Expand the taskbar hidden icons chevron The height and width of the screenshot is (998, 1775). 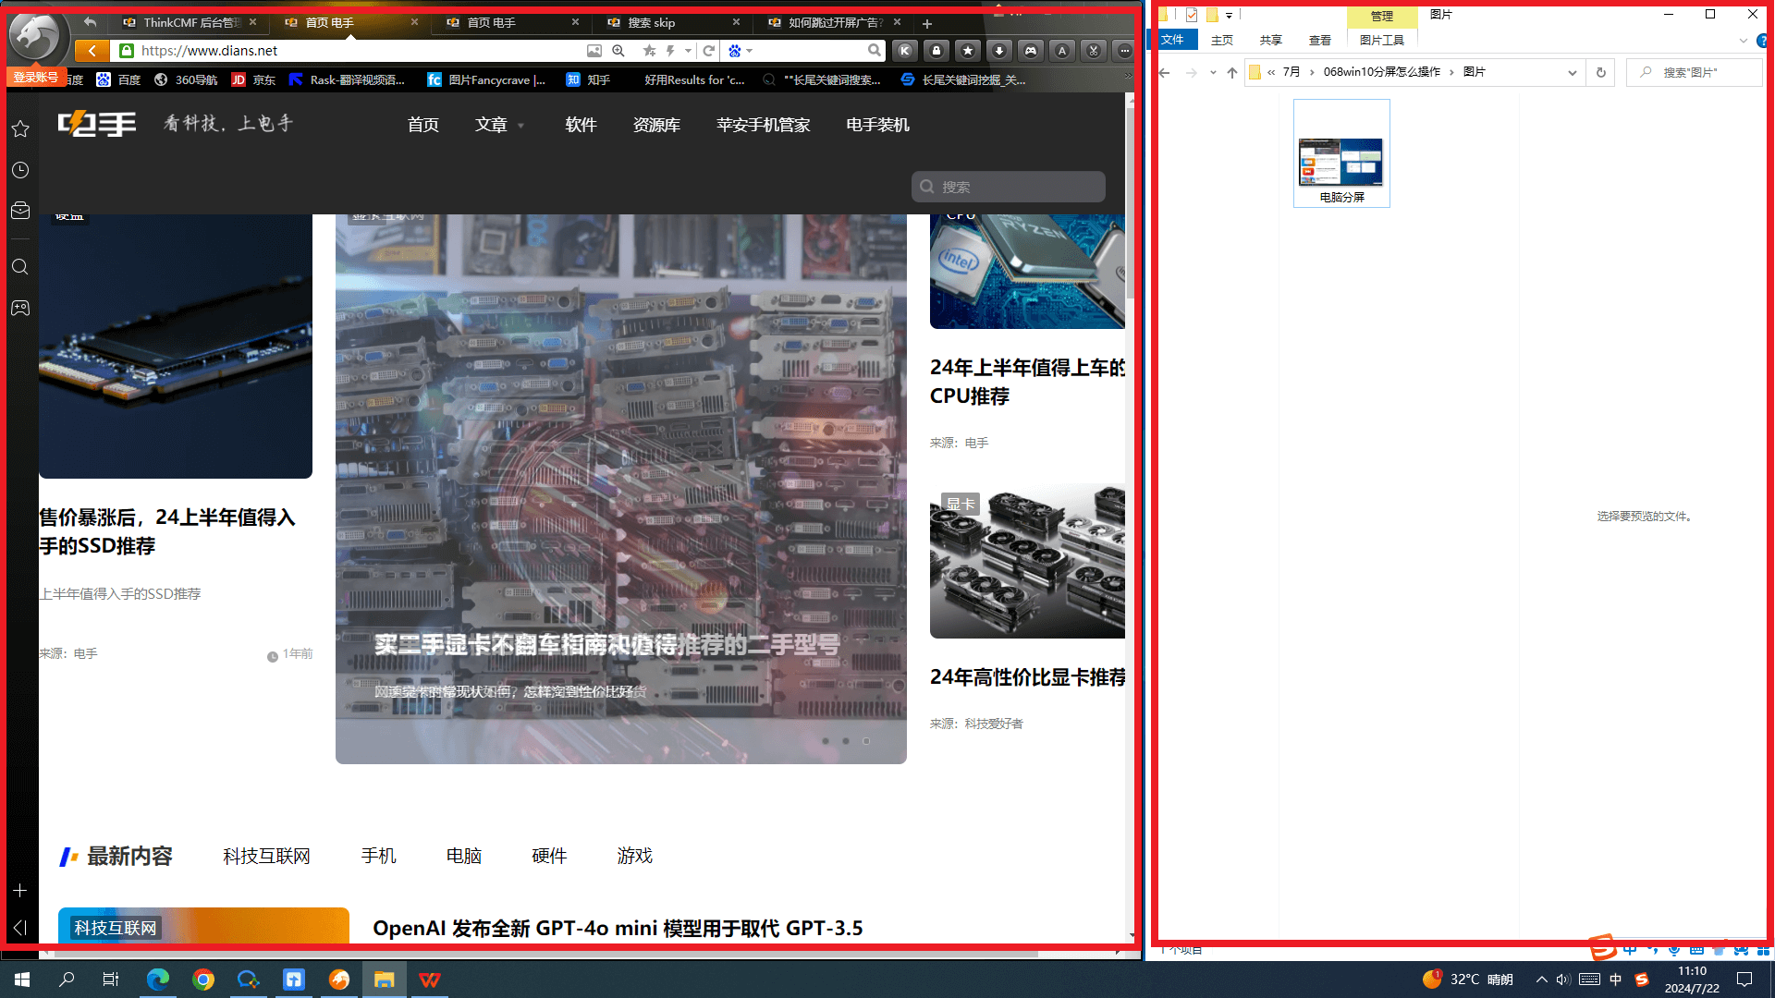(x=1541, y=980)
